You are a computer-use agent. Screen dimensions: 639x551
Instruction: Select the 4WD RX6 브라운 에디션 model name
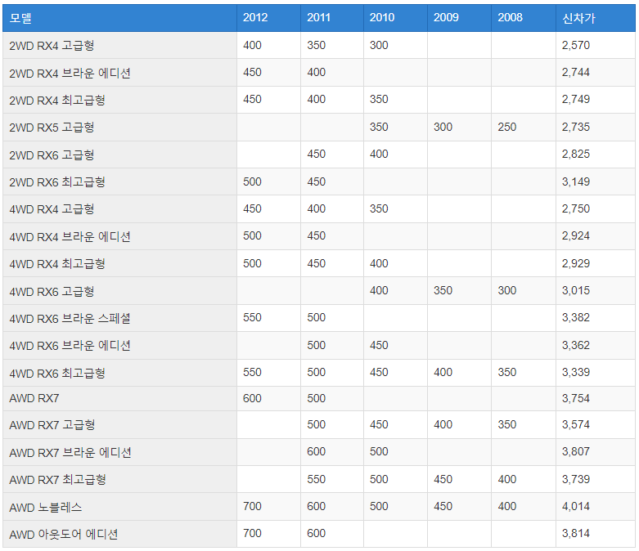70,345
